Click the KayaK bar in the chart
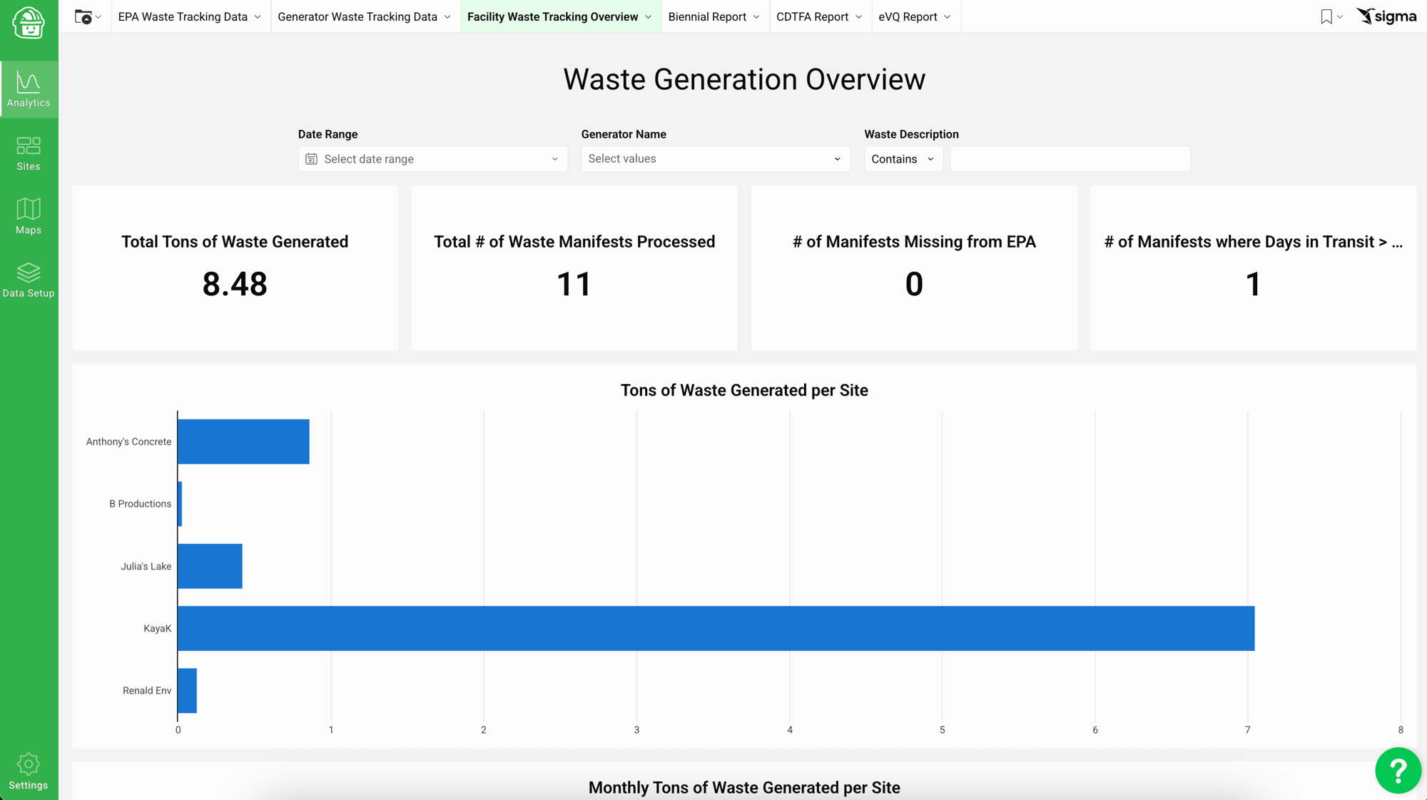This screenshot has height=800, width=1427. pos(713,628)
